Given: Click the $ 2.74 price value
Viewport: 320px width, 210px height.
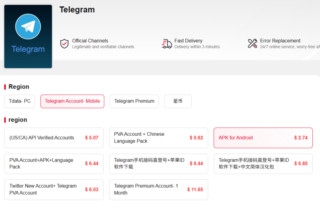Looking at the screenshot, I should pyautogui.click(x=301, y=138).
